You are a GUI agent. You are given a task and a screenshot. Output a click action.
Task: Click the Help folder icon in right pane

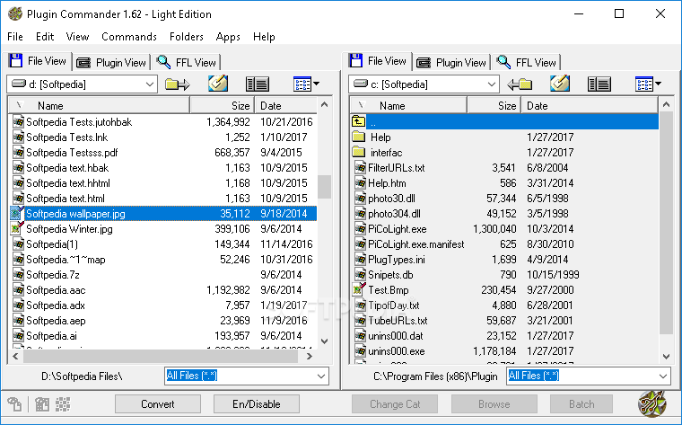[358, 137]
